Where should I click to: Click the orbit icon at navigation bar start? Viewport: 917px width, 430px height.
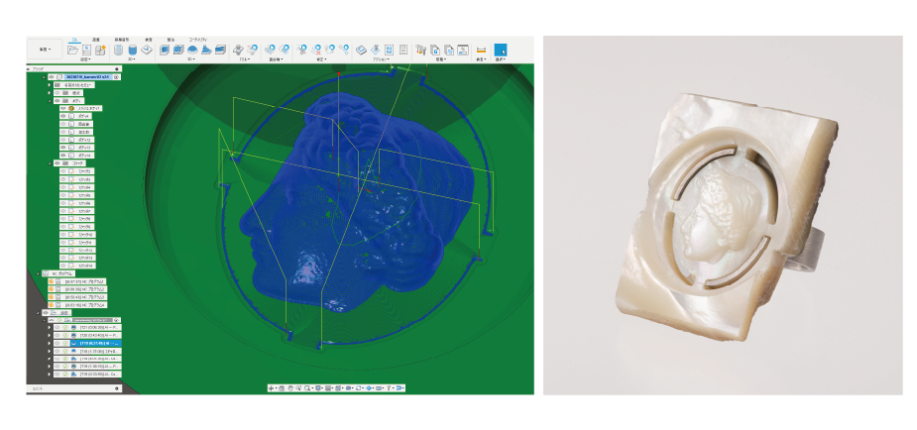pos(271,388)
